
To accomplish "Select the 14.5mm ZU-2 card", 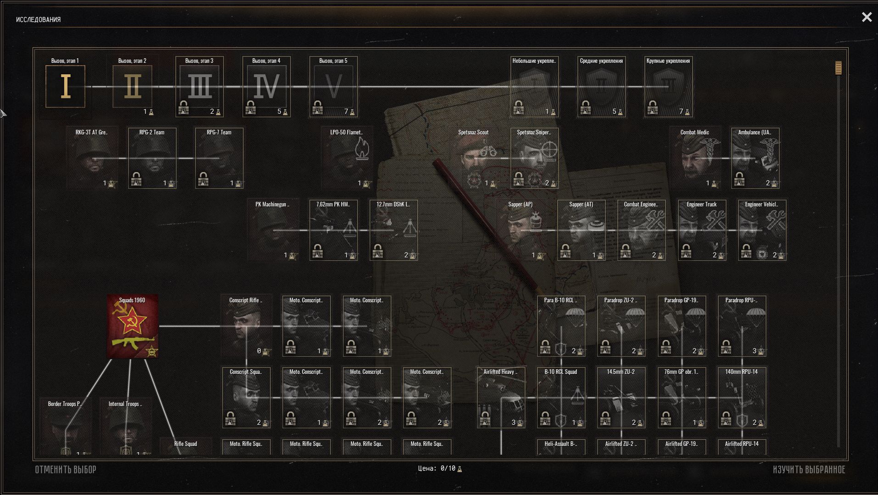I will 621,398.
